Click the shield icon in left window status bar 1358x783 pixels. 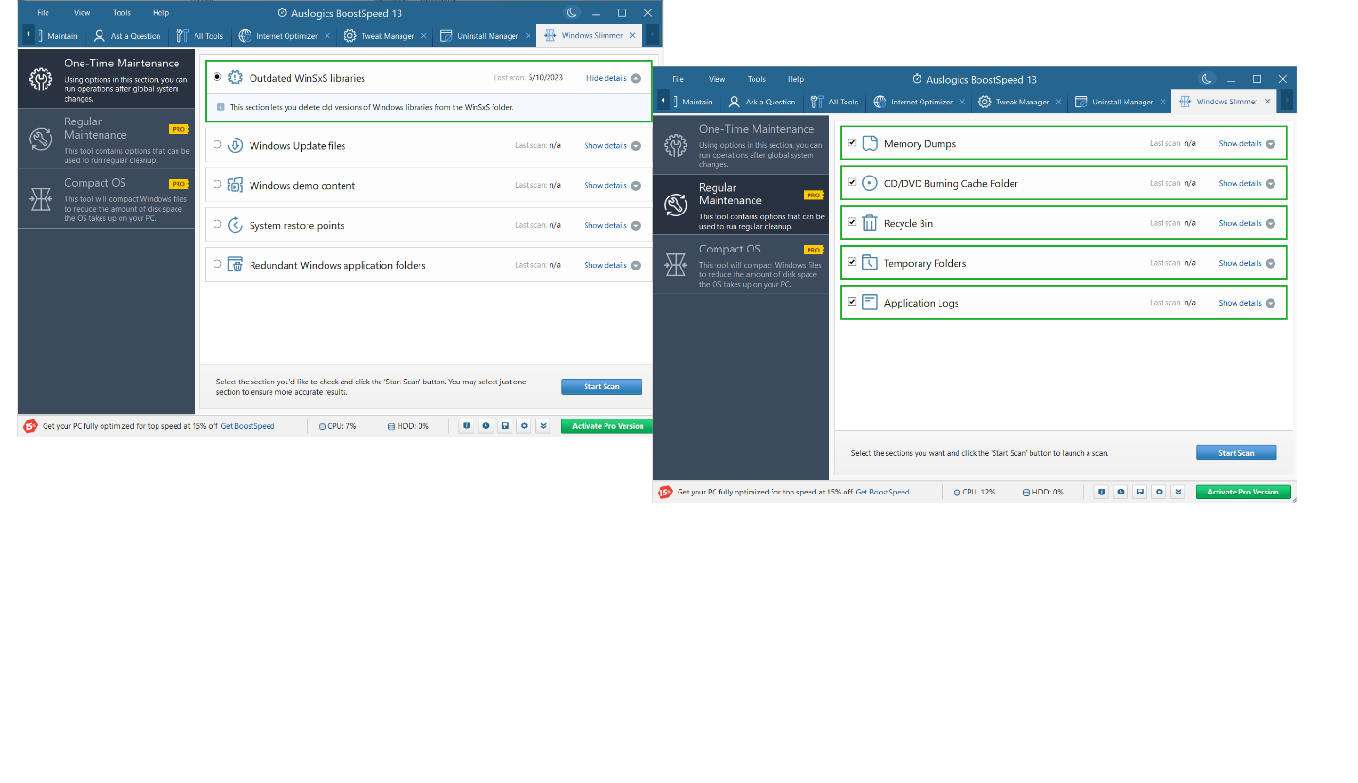point(466,426)
